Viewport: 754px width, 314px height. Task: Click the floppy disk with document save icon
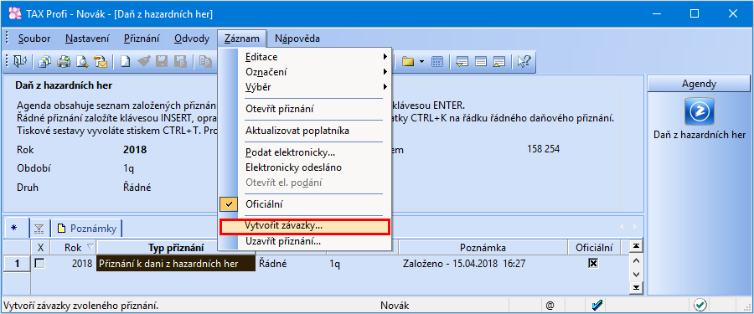[180, 62]
